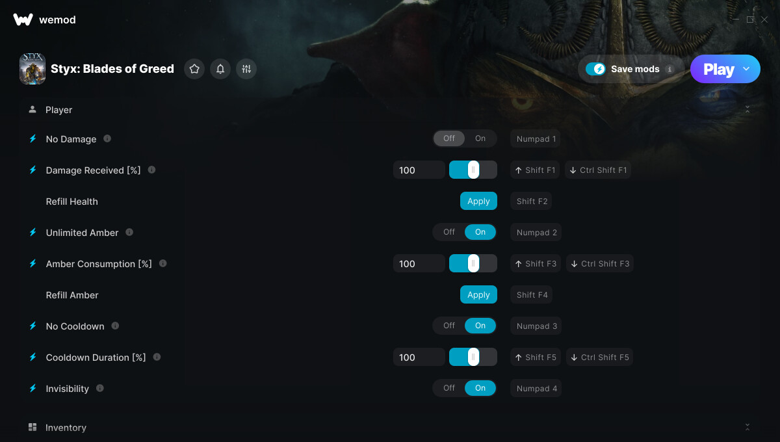Show info icon next to No Damage
Image resolution: width=780 pixels, height=442 pixels.
(107, 138)
